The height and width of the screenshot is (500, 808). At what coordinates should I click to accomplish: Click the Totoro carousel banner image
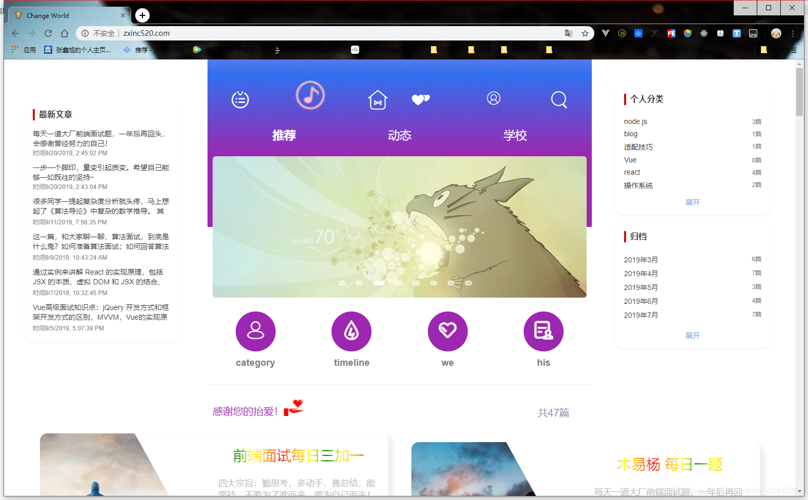click(400, 227)
